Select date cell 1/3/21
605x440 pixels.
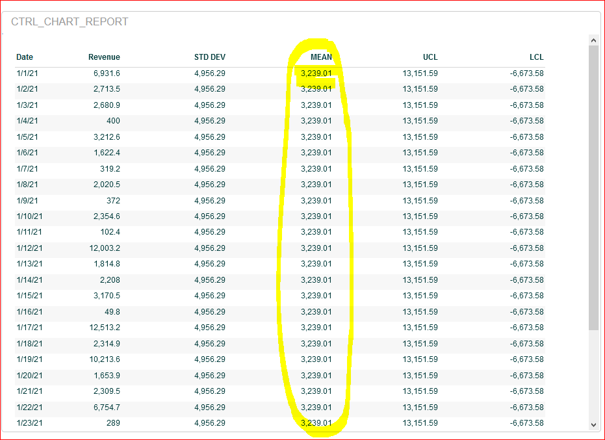pyautogui.click(x=27, y=105)
